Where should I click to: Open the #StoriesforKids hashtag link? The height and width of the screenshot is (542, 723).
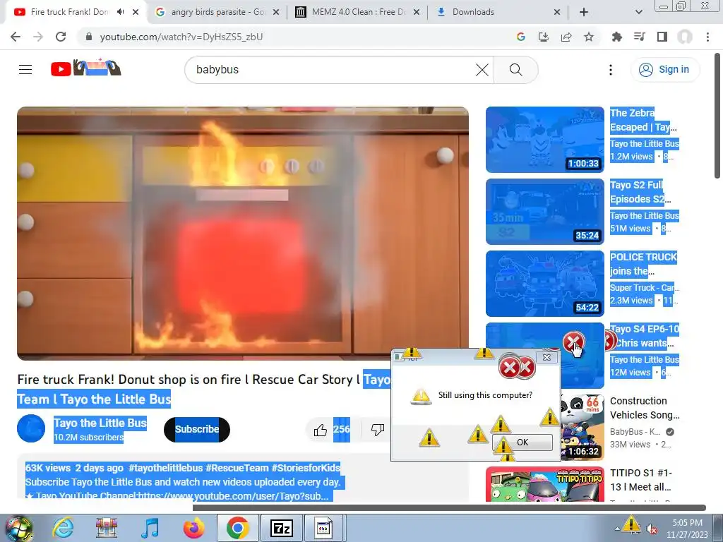(306, 468)
